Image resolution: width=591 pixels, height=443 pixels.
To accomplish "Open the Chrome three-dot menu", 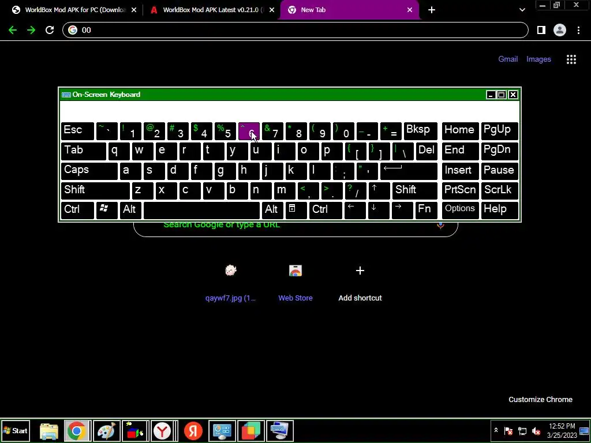I will [x=578, y=30].
